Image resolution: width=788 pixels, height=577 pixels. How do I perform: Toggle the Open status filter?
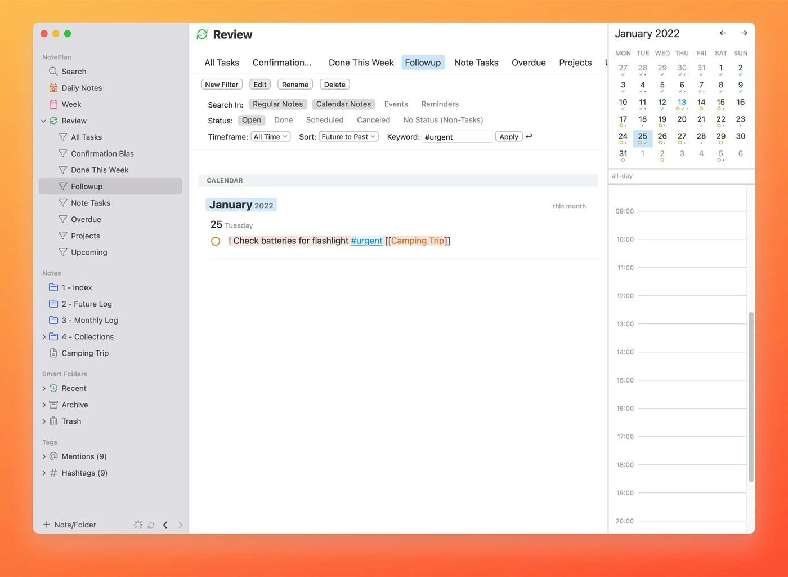pyautogui.click(x=251, y=120)
